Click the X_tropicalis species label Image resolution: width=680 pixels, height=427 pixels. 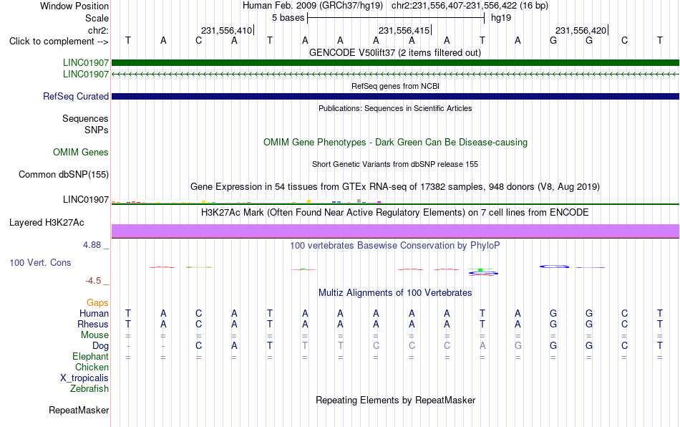[84, 378]
